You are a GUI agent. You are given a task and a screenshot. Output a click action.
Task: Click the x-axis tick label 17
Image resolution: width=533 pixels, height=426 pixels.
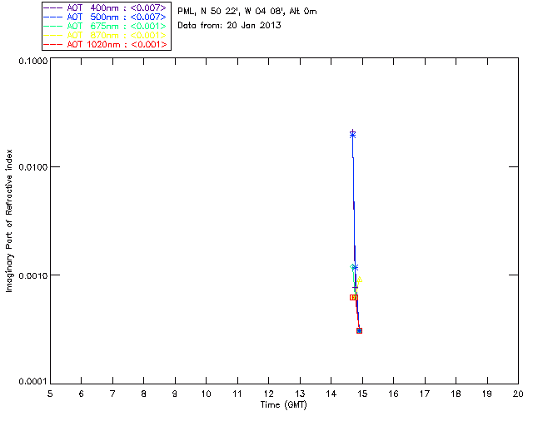[x=425, y=394]
